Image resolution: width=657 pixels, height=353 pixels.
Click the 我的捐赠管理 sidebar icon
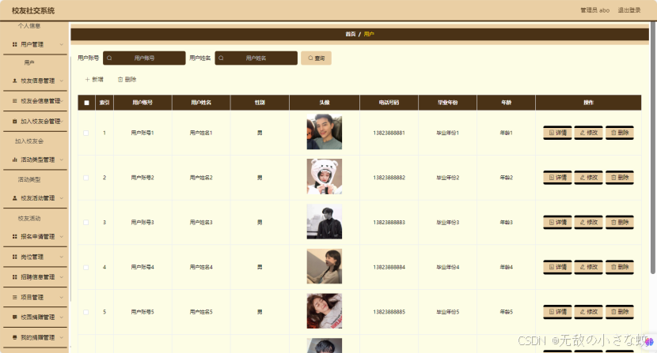click(15, 337)
